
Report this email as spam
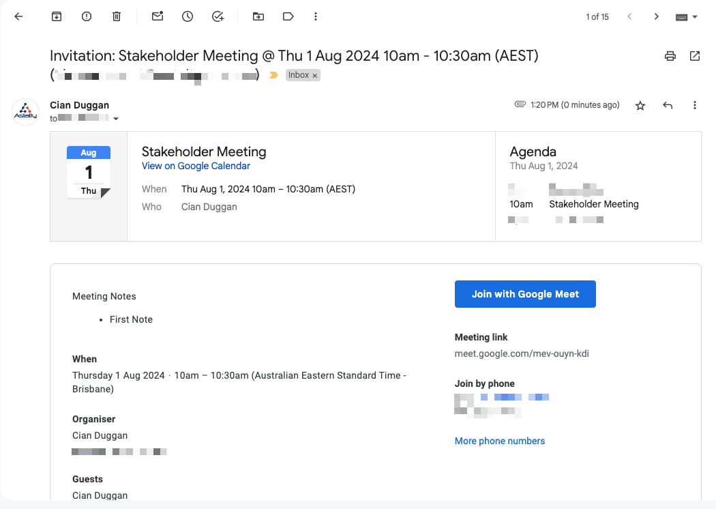click(87, 16)
